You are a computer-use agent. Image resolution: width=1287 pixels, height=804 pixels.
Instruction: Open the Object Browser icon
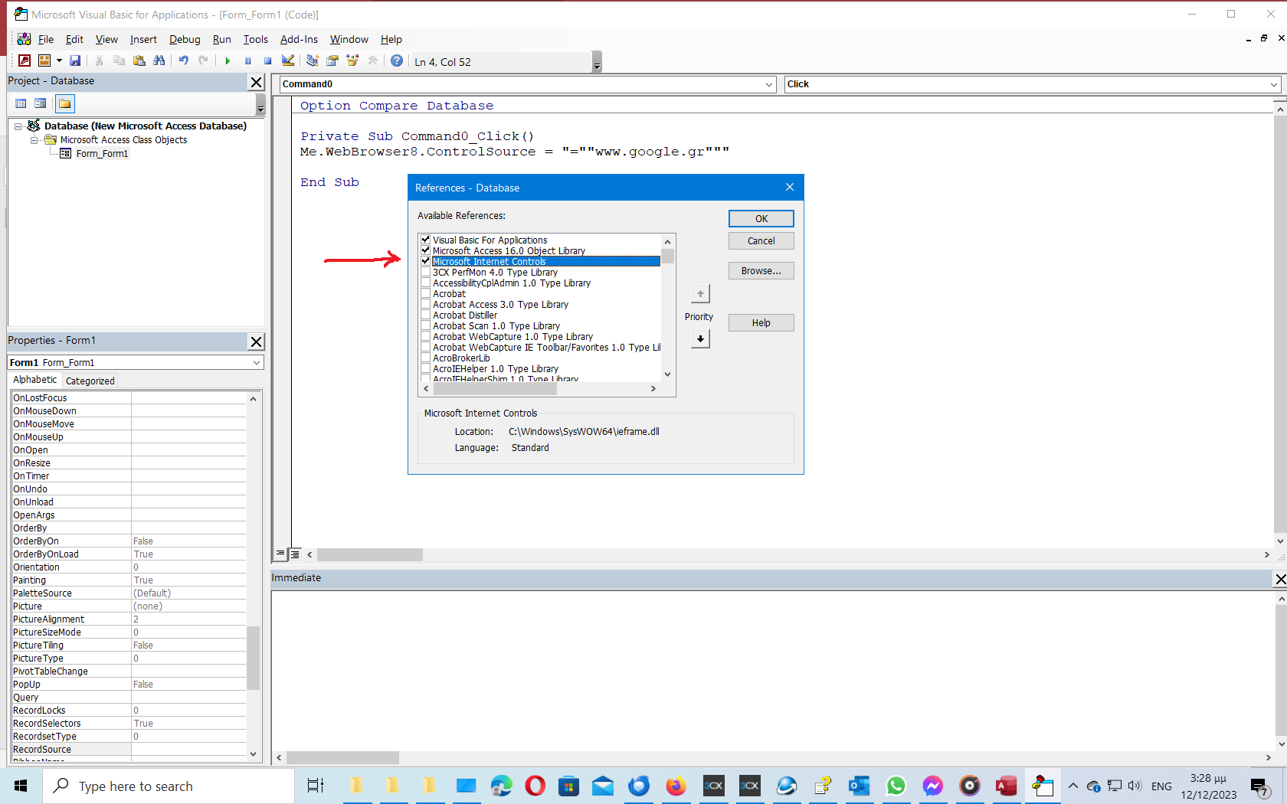tap(352, 60)
